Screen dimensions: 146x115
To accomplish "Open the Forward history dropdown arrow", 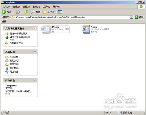I will coord(22,12).
